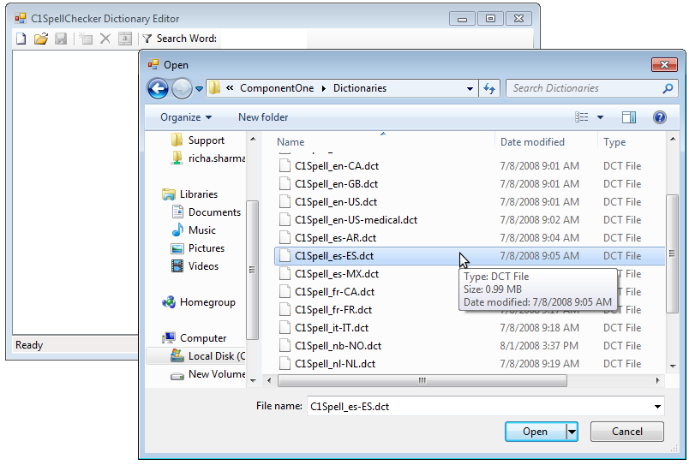This screenshot has height=465, width=689.
Task: Click Add word icon in Dictionary Editor toolbar
Action: [86, 39]
